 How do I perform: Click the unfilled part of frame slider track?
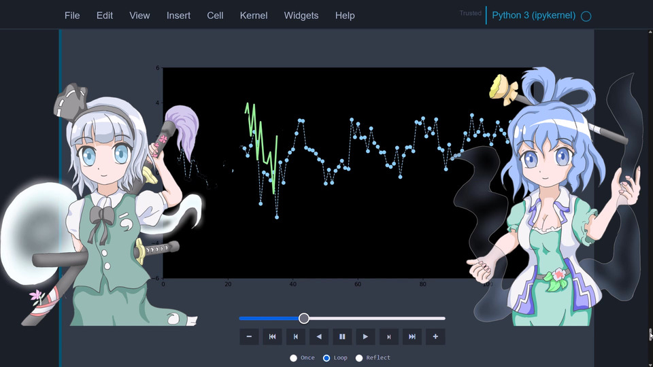[x=378, y=318]
